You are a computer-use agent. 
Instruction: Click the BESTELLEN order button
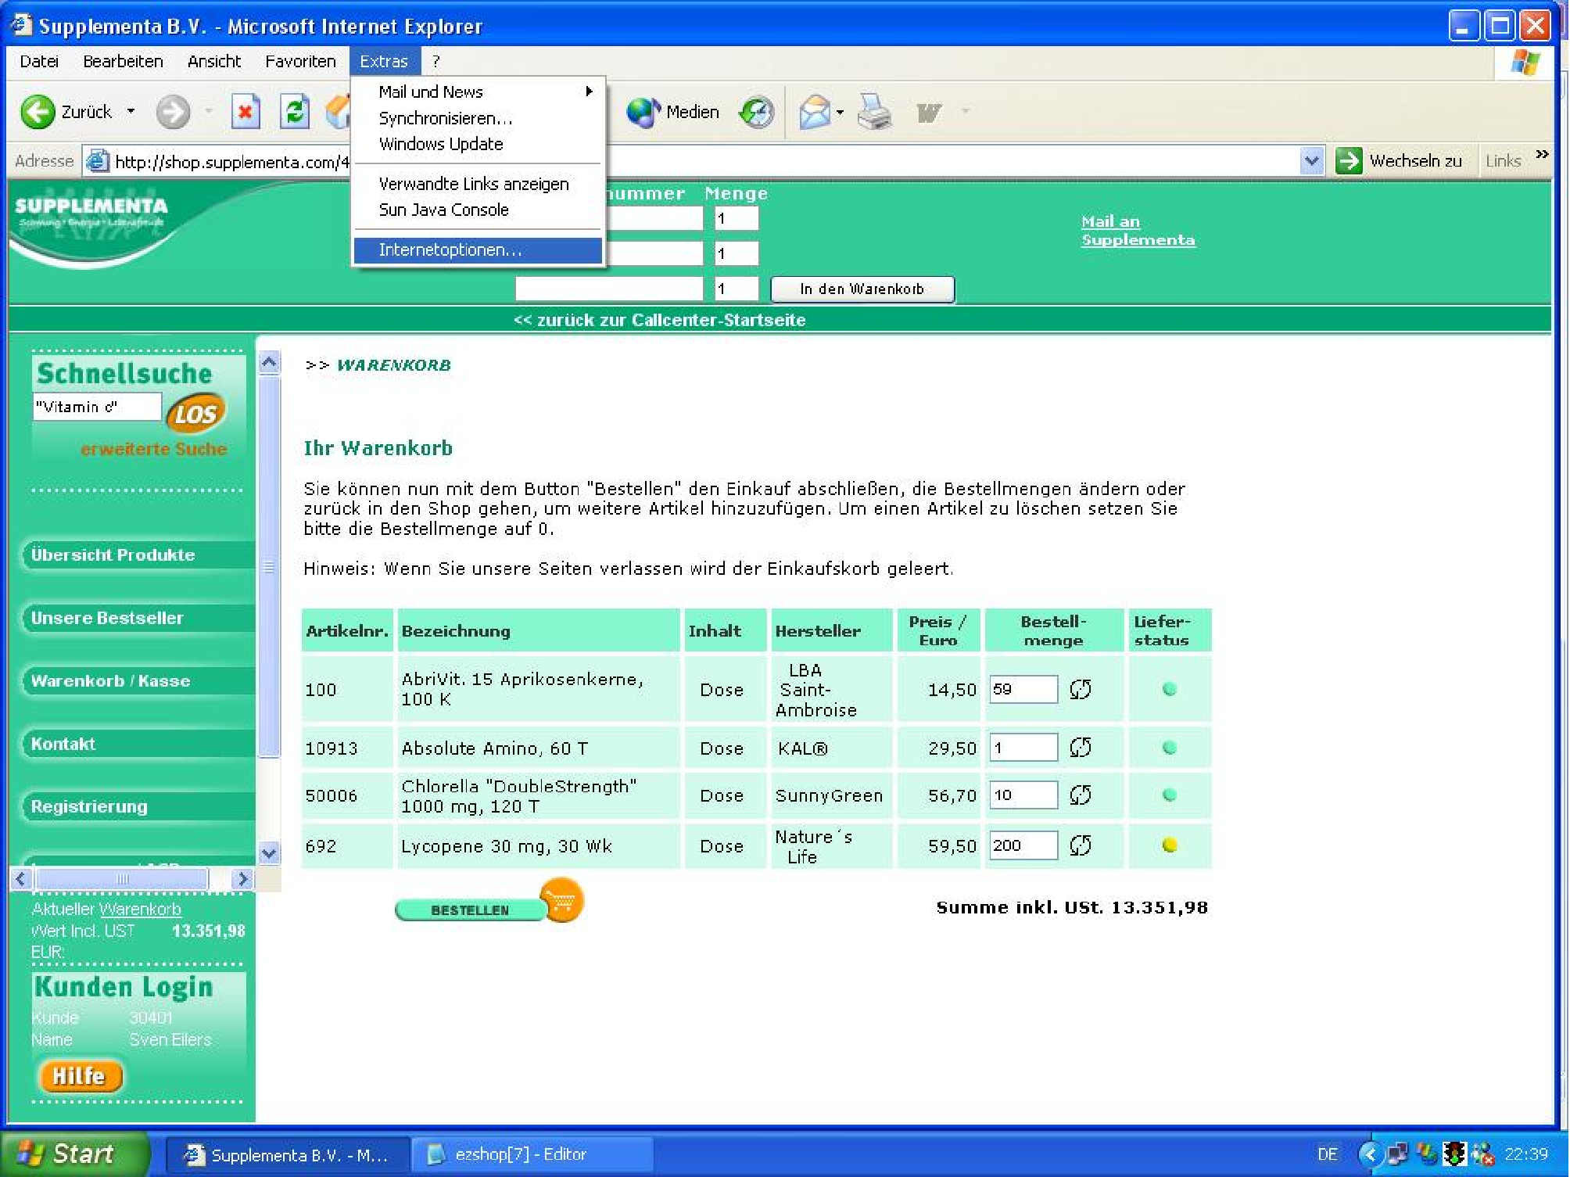pyautogui.click(x=470, y=910)
